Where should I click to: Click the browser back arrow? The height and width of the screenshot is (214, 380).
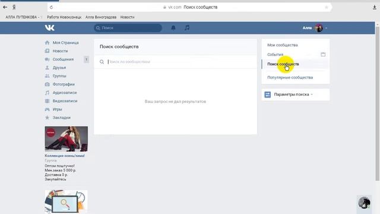coord(5,7)
